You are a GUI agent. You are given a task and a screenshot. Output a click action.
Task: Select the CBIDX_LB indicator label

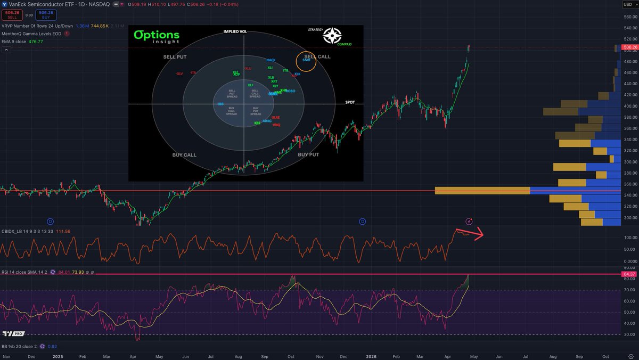click(27, 232)
